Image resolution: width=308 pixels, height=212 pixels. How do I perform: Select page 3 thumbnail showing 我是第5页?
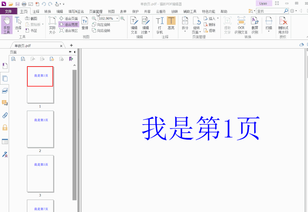coord(40,174)
